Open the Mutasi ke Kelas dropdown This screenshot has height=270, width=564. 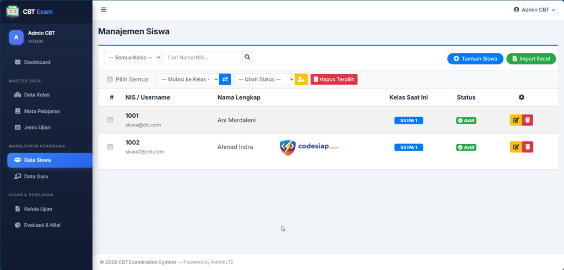pyautogui.click(x=188, y=79)
